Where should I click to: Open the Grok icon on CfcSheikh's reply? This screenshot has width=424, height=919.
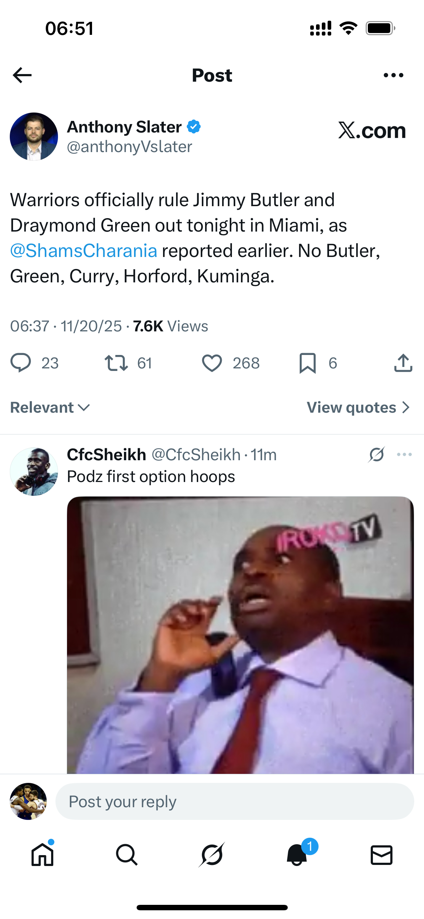377,454
